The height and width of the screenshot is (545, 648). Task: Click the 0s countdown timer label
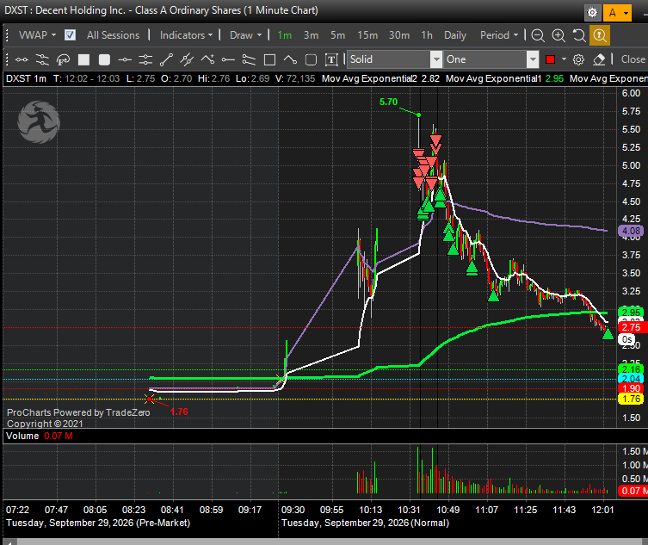(x=627, y=339)
